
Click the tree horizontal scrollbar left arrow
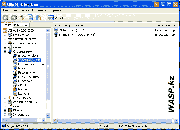pyautogui.click(x=4, y=120)
